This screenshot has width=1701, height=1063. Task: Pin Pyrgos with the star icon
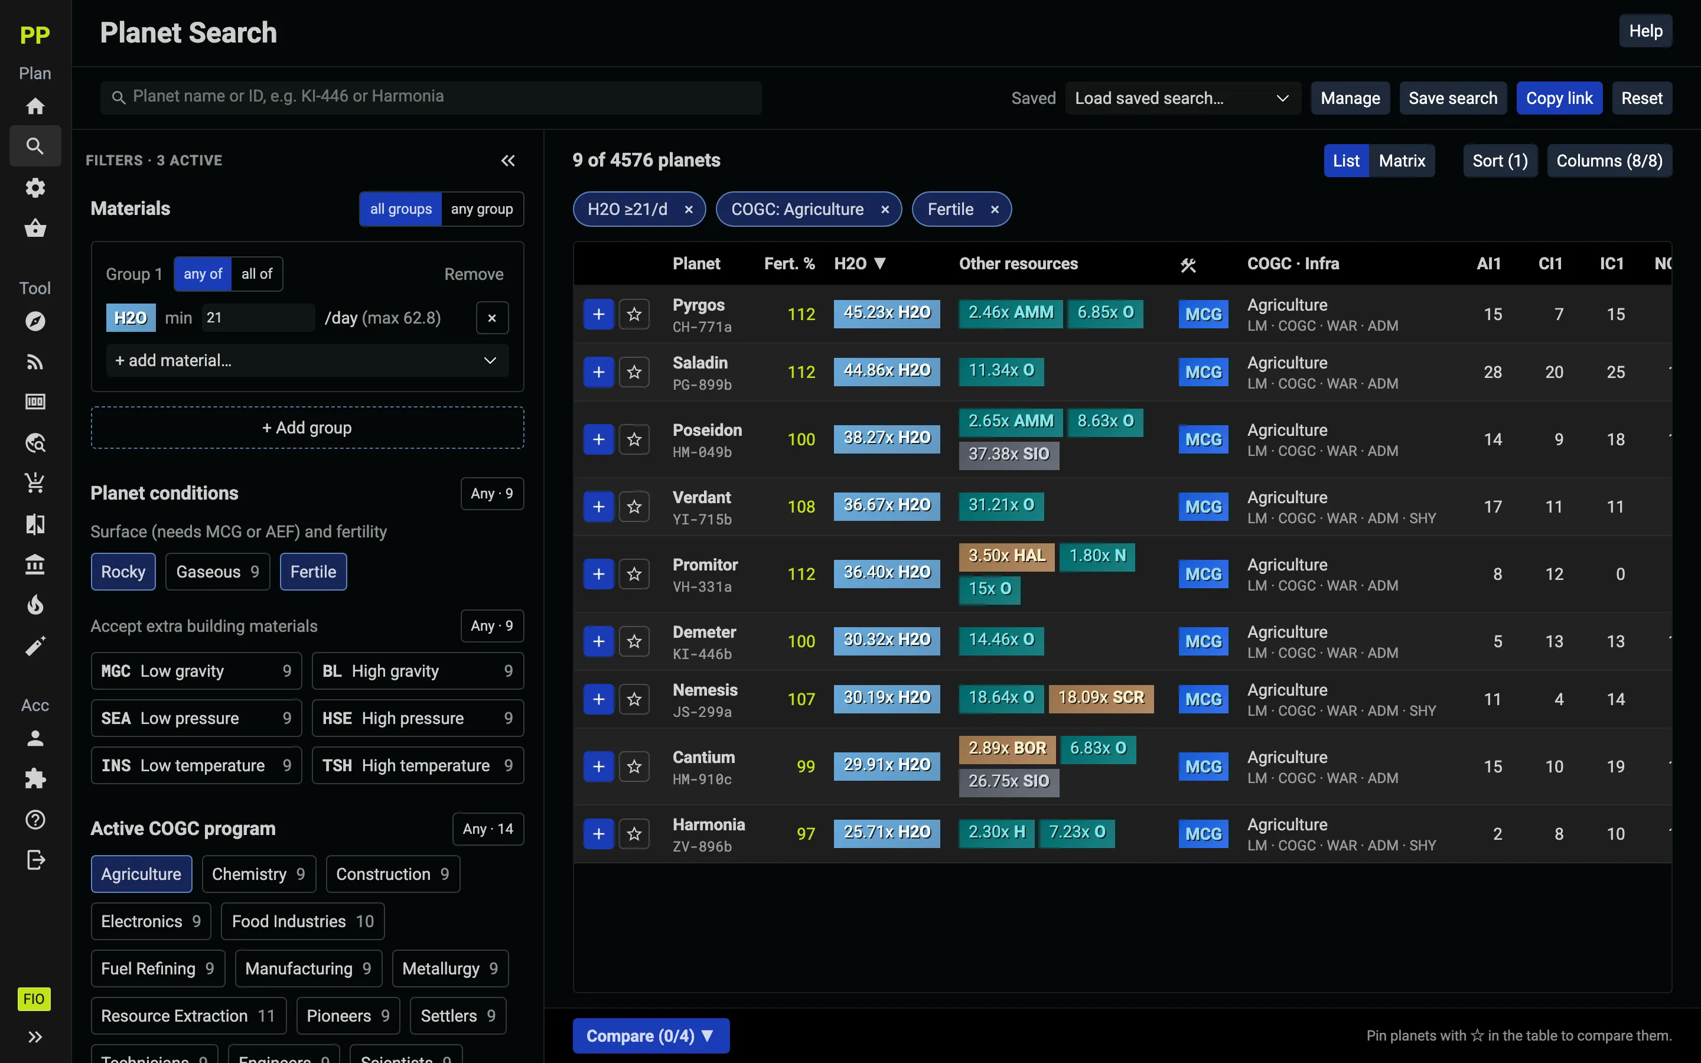coord(634,314)
